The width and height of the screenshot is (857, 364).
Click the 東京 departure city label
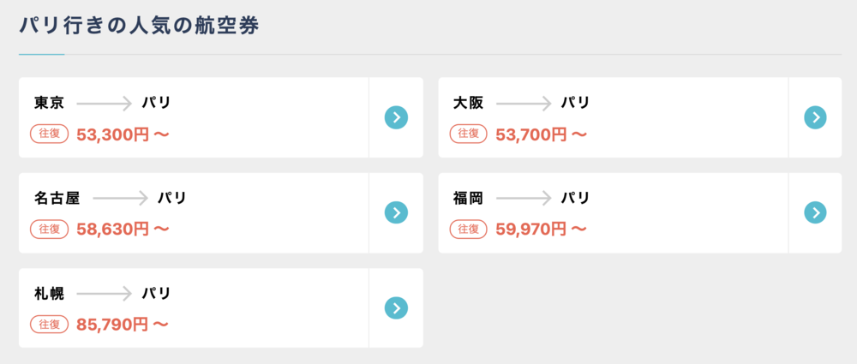click(x=49, y=103)
